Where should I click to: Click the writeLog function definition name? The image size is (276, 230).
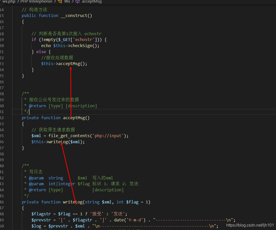coord(73,202)
